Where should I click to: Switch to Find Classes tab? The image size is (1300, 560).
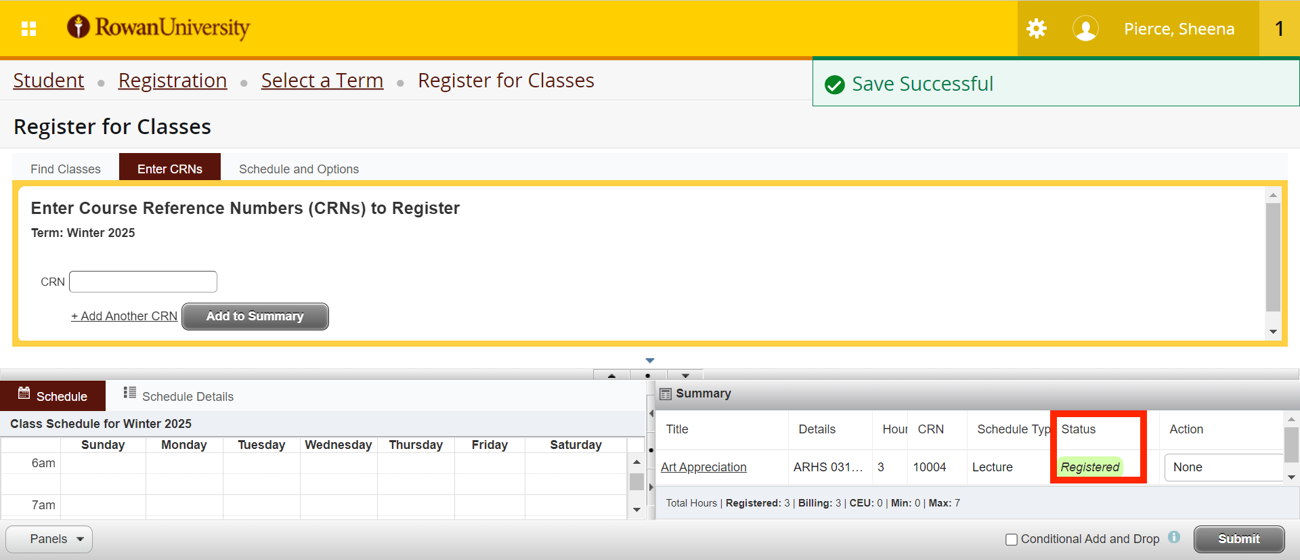point(66,169)
